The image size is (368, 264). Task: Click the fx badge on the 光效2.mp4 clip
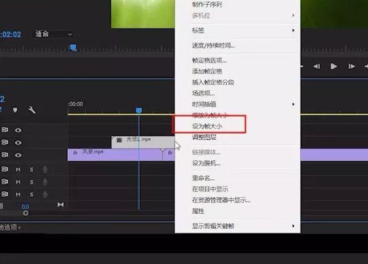119,140
